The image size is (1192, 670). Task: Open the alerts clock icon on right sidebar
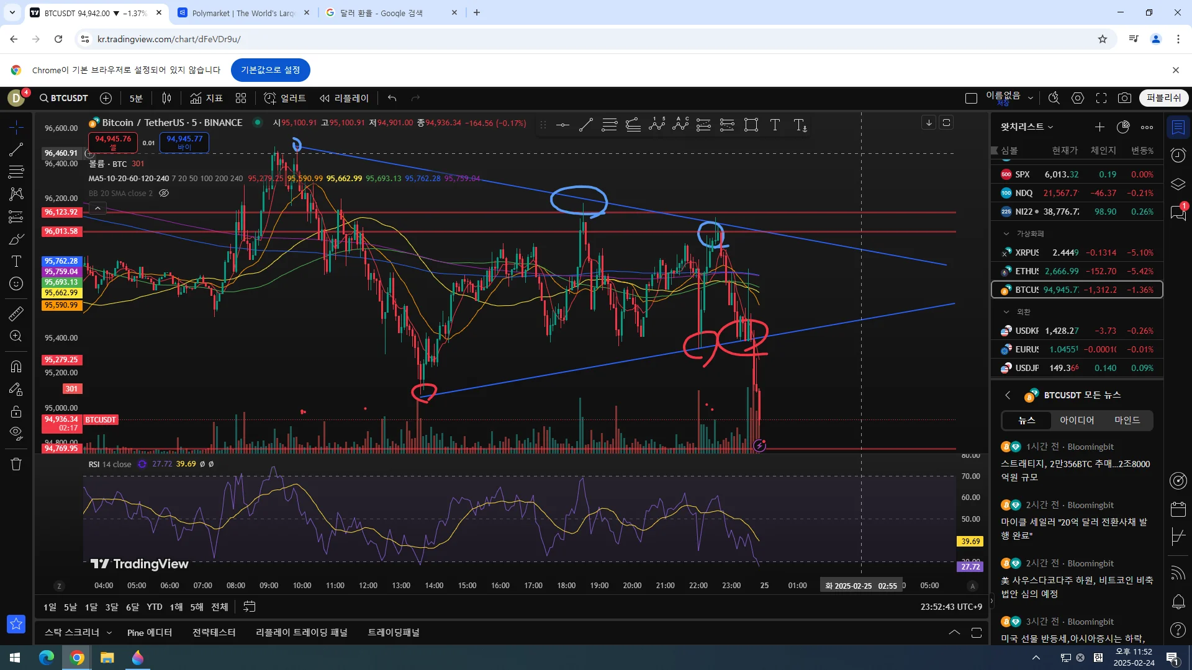[1178, 155]
